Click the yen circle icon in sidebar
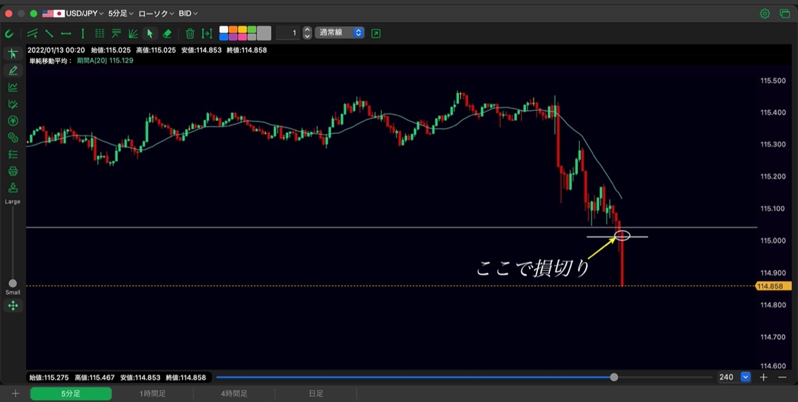The image size is (798, 402). (13, 121)
